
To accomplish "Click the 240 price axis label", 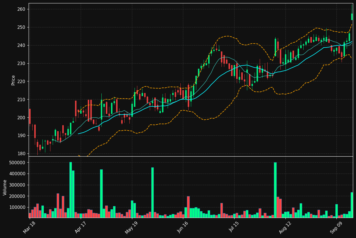I will point(21,45).
